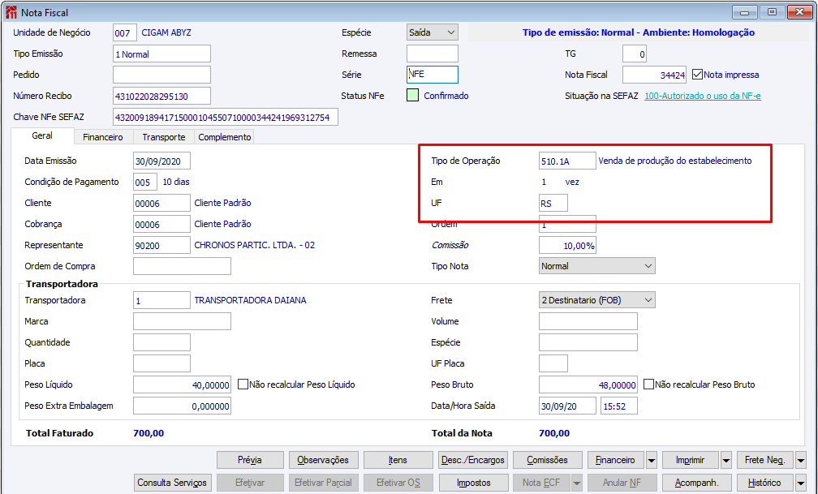
Task: Switch to the Complemento tab
Action: point(224,137)
